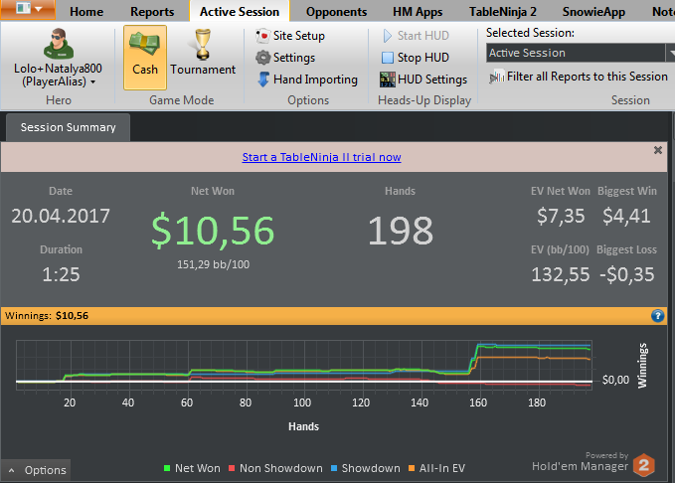This screenshot has width=675, height=483.
Task: Click the Winnings: $10,56 header bar
Action: pos(334,316)
